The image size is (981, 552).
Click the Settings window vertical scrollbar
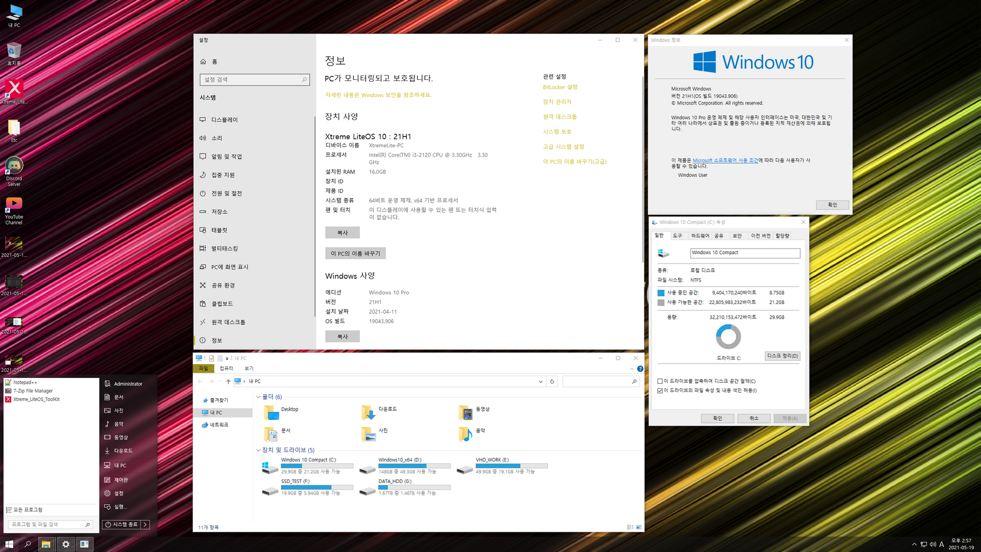(642, 170)
